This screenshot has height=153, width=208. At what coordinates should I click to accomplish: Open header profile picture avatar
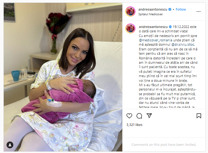[x=130, y=12]
